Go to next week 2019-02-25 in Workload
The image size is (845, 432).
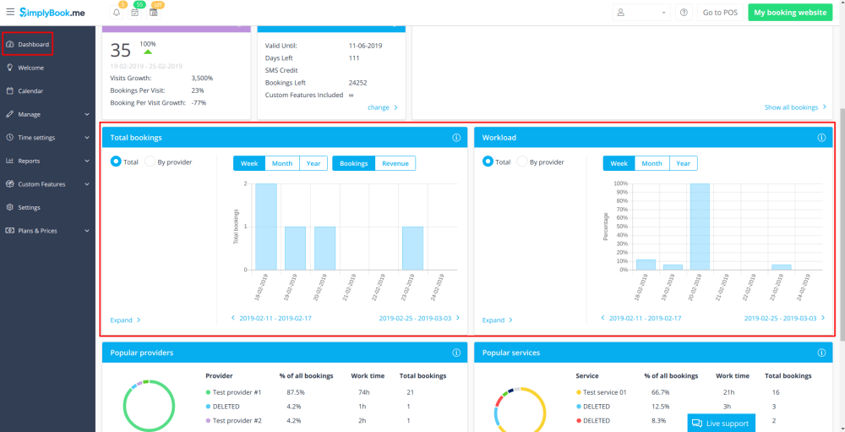pyautogui.click(x=785, y=318)
